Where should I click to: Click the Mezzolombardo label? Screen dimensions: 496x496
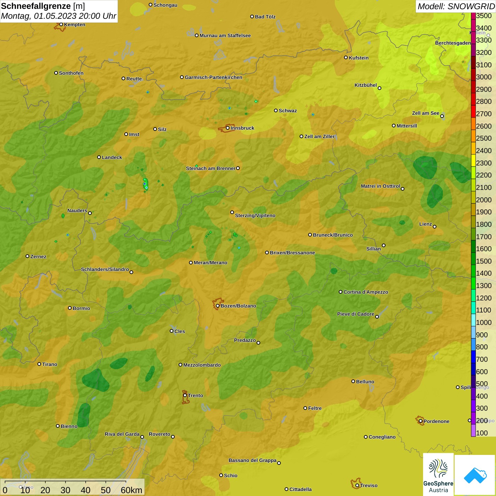[202, 365]
